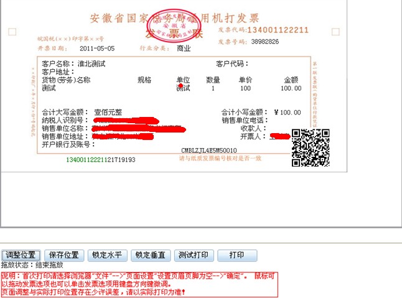Click the 调整位置 button
402x298 pixels.
(22, 255)
